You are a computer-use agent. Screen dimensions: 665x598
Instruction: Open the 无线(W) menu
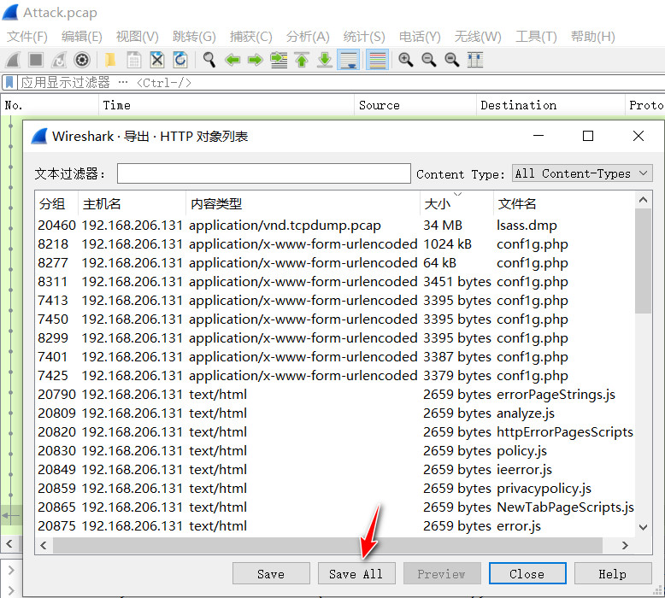(x=478, y=37)
